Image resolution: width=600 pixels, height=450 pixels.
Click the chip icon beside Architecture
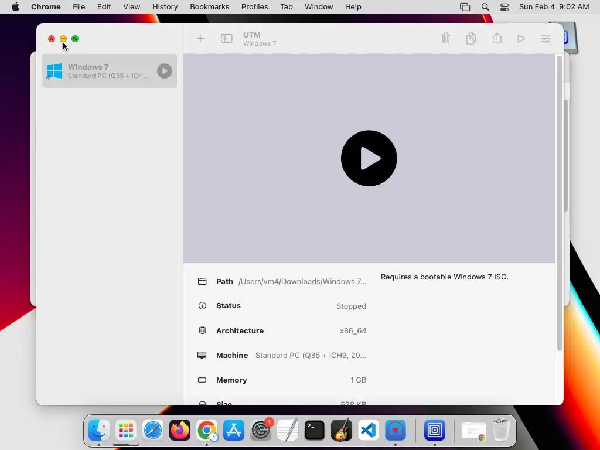pos(202,330)
